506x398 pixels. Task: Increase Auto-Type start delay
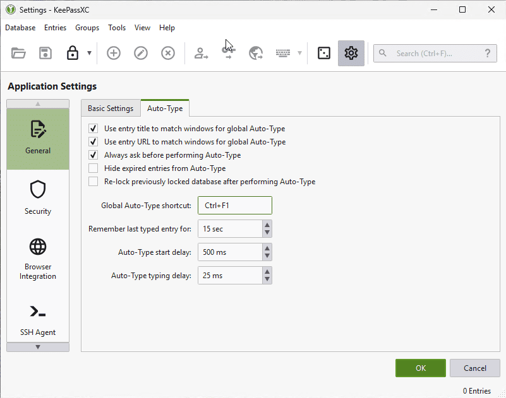click(267, 248)
